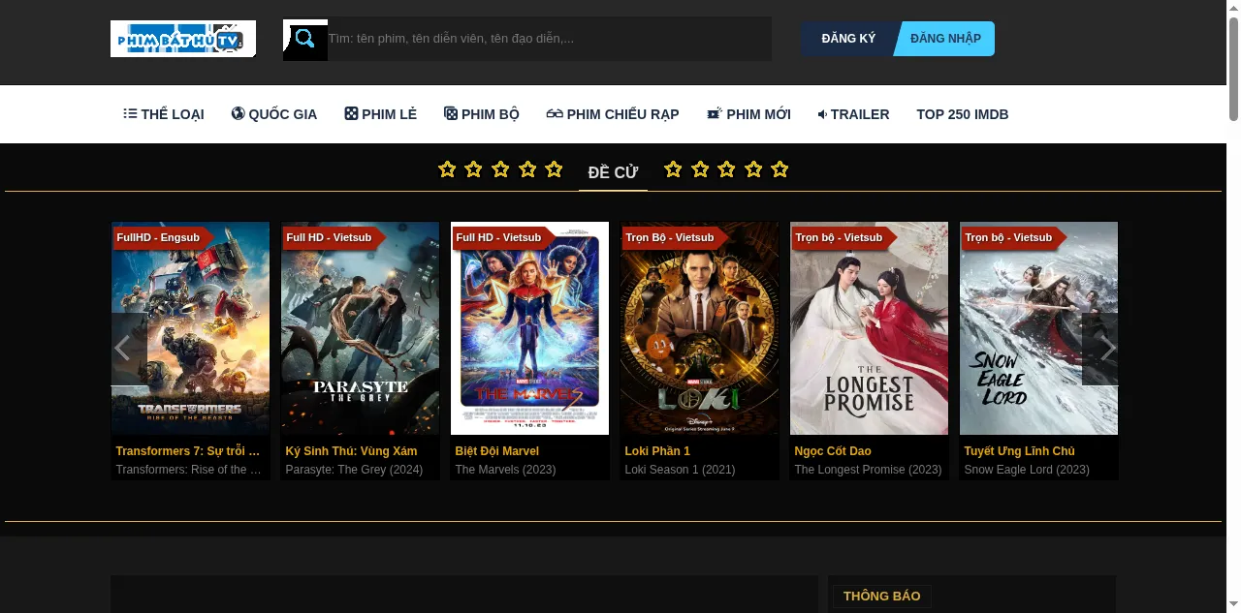Click the camera icon beside PHIM MỚI
This screenshot has width=1241, height=613.
pos(715,113)
